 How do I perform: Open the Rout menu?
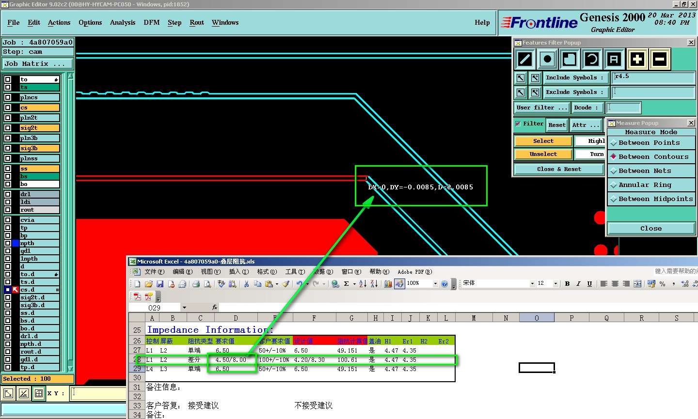pos(197,23)
